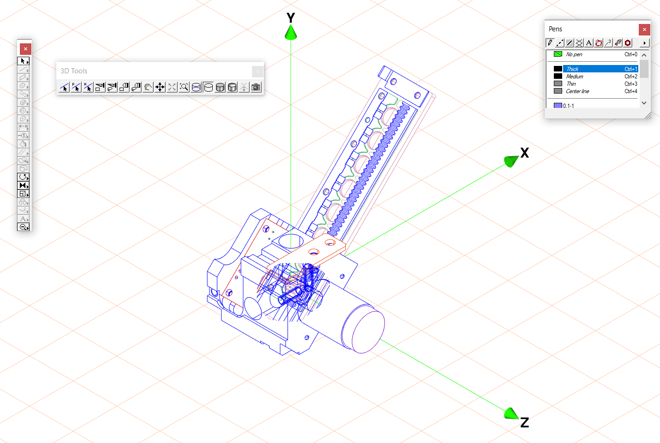The image size is (660, 443).
Task: Toggle red hexagon nut icon in Pens panel
Action: [x=628, y=43]
